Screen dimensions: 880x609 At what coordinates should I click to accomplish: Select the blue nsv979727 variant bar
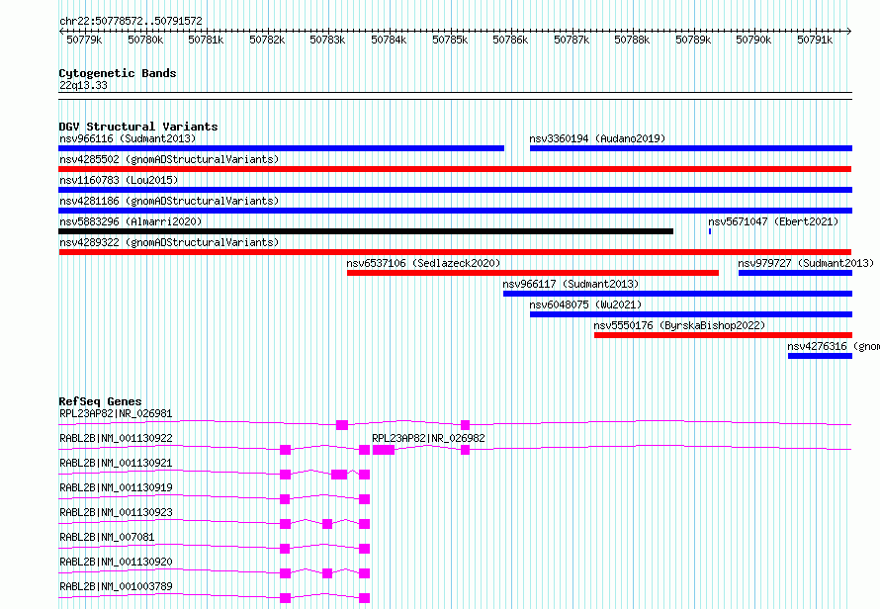(x=795, y=273)
